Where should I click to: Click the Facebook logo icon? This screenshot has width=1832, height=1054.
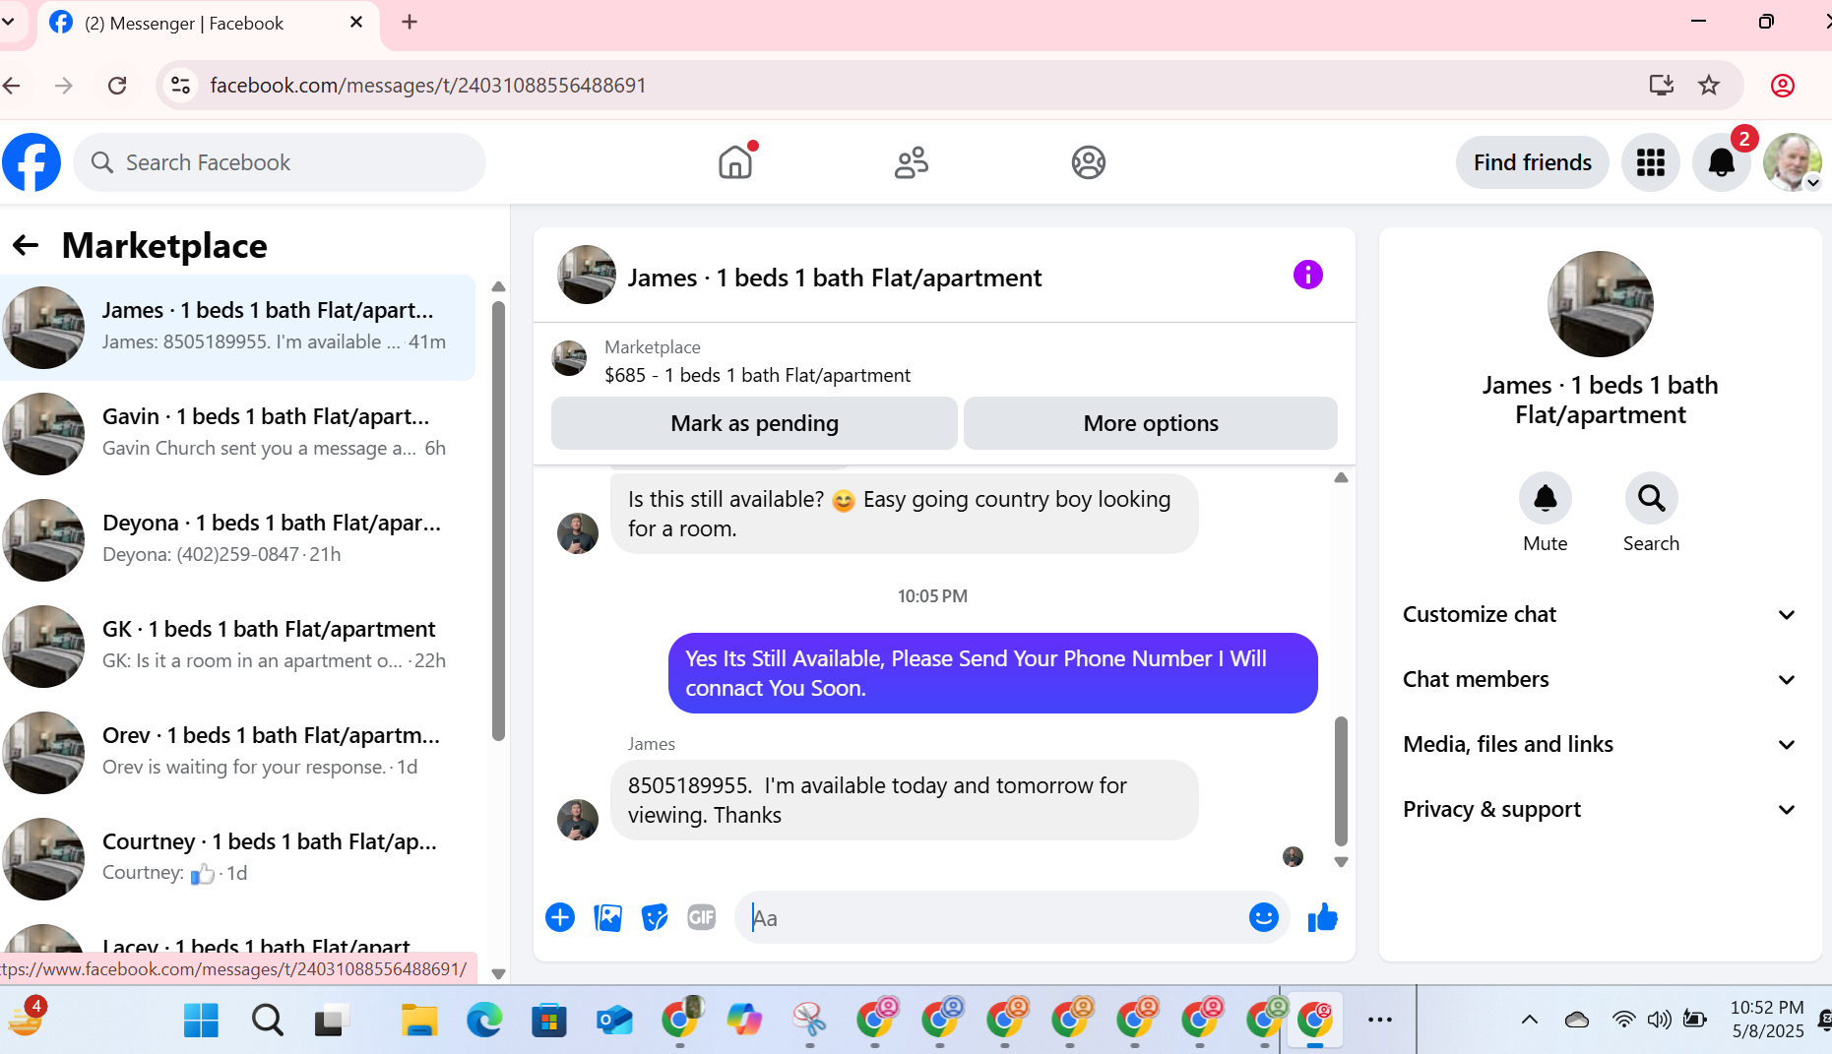point(32,162)
